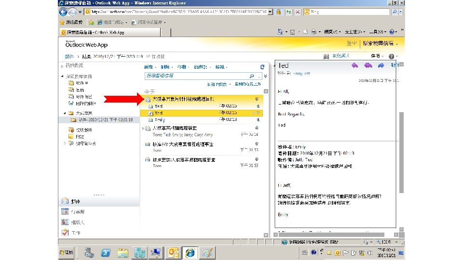The image size is (463, 260).
Task: Toggle the sort order link above message list
Action: pyautogui.click(x=247, y=84)
